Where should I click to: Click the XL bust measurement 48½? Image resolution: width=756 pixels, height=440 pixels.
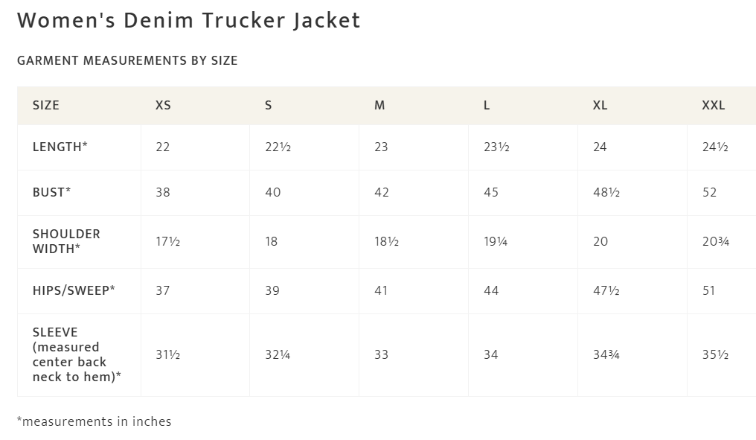(x=606, y=193)
